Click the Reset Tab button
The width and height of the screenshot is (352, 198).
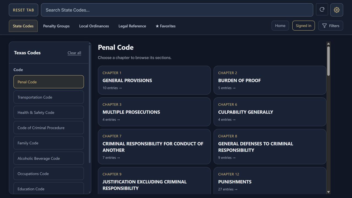click(23, 10)
